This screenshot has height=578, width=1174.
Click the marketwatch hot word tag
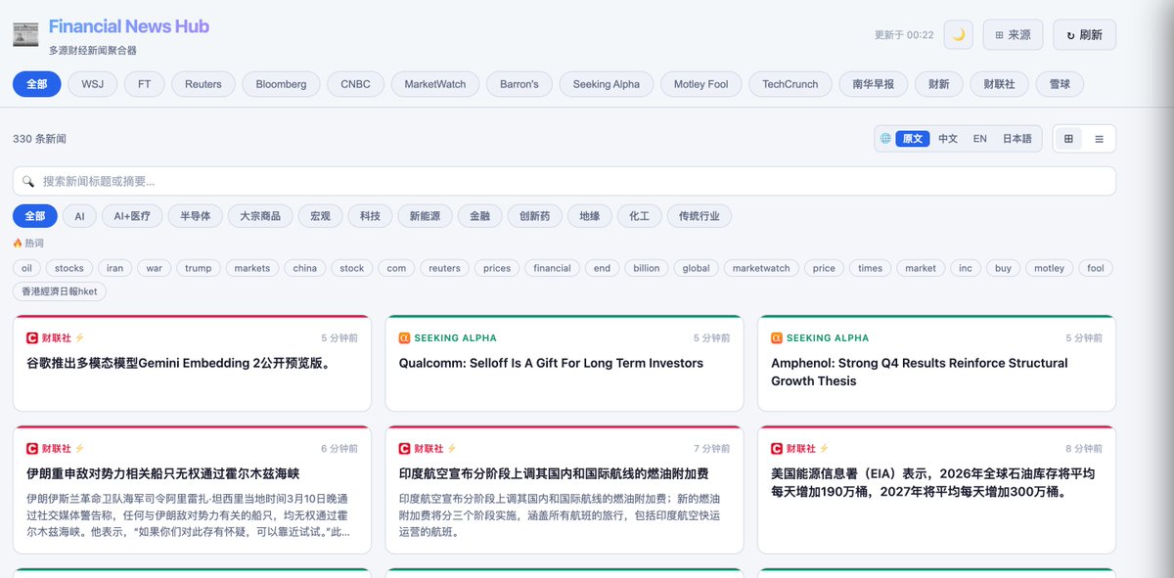[x=761, y=268]
